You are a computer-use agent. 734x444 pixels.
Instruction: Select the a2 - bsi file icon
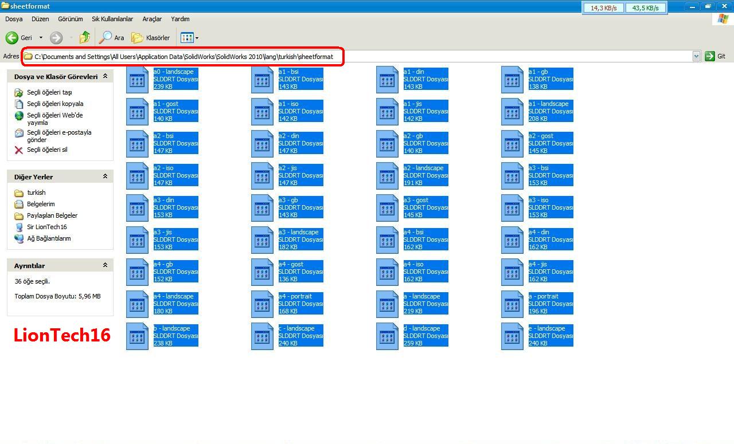137,144
